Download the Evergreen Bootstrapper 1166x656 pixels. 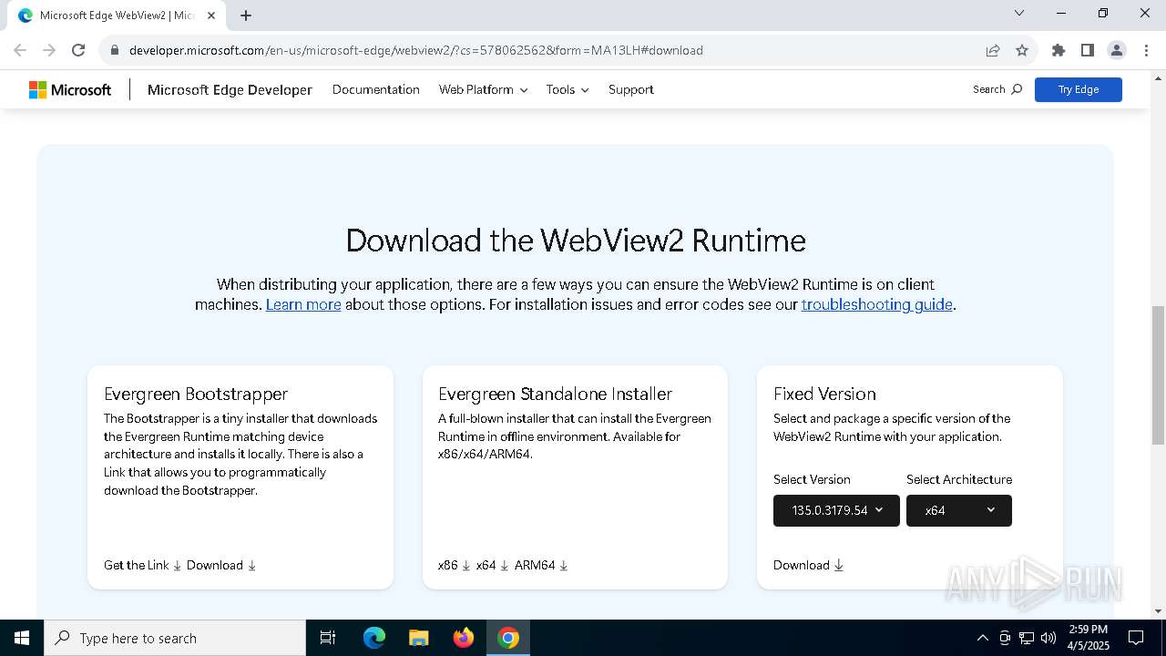221,565
